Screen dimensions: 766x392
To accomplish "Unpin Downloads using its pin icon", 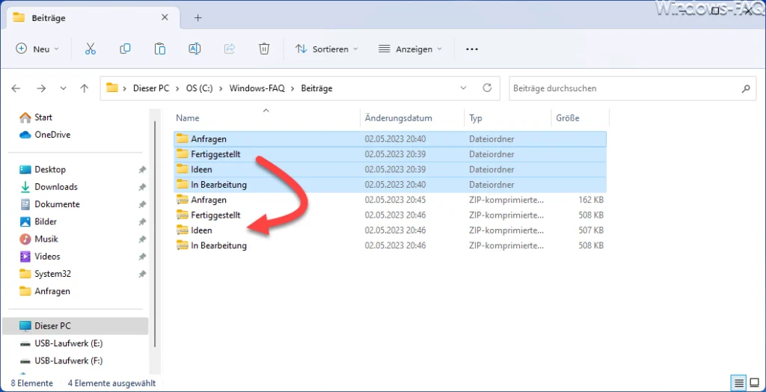I will [x=142, y=187].
